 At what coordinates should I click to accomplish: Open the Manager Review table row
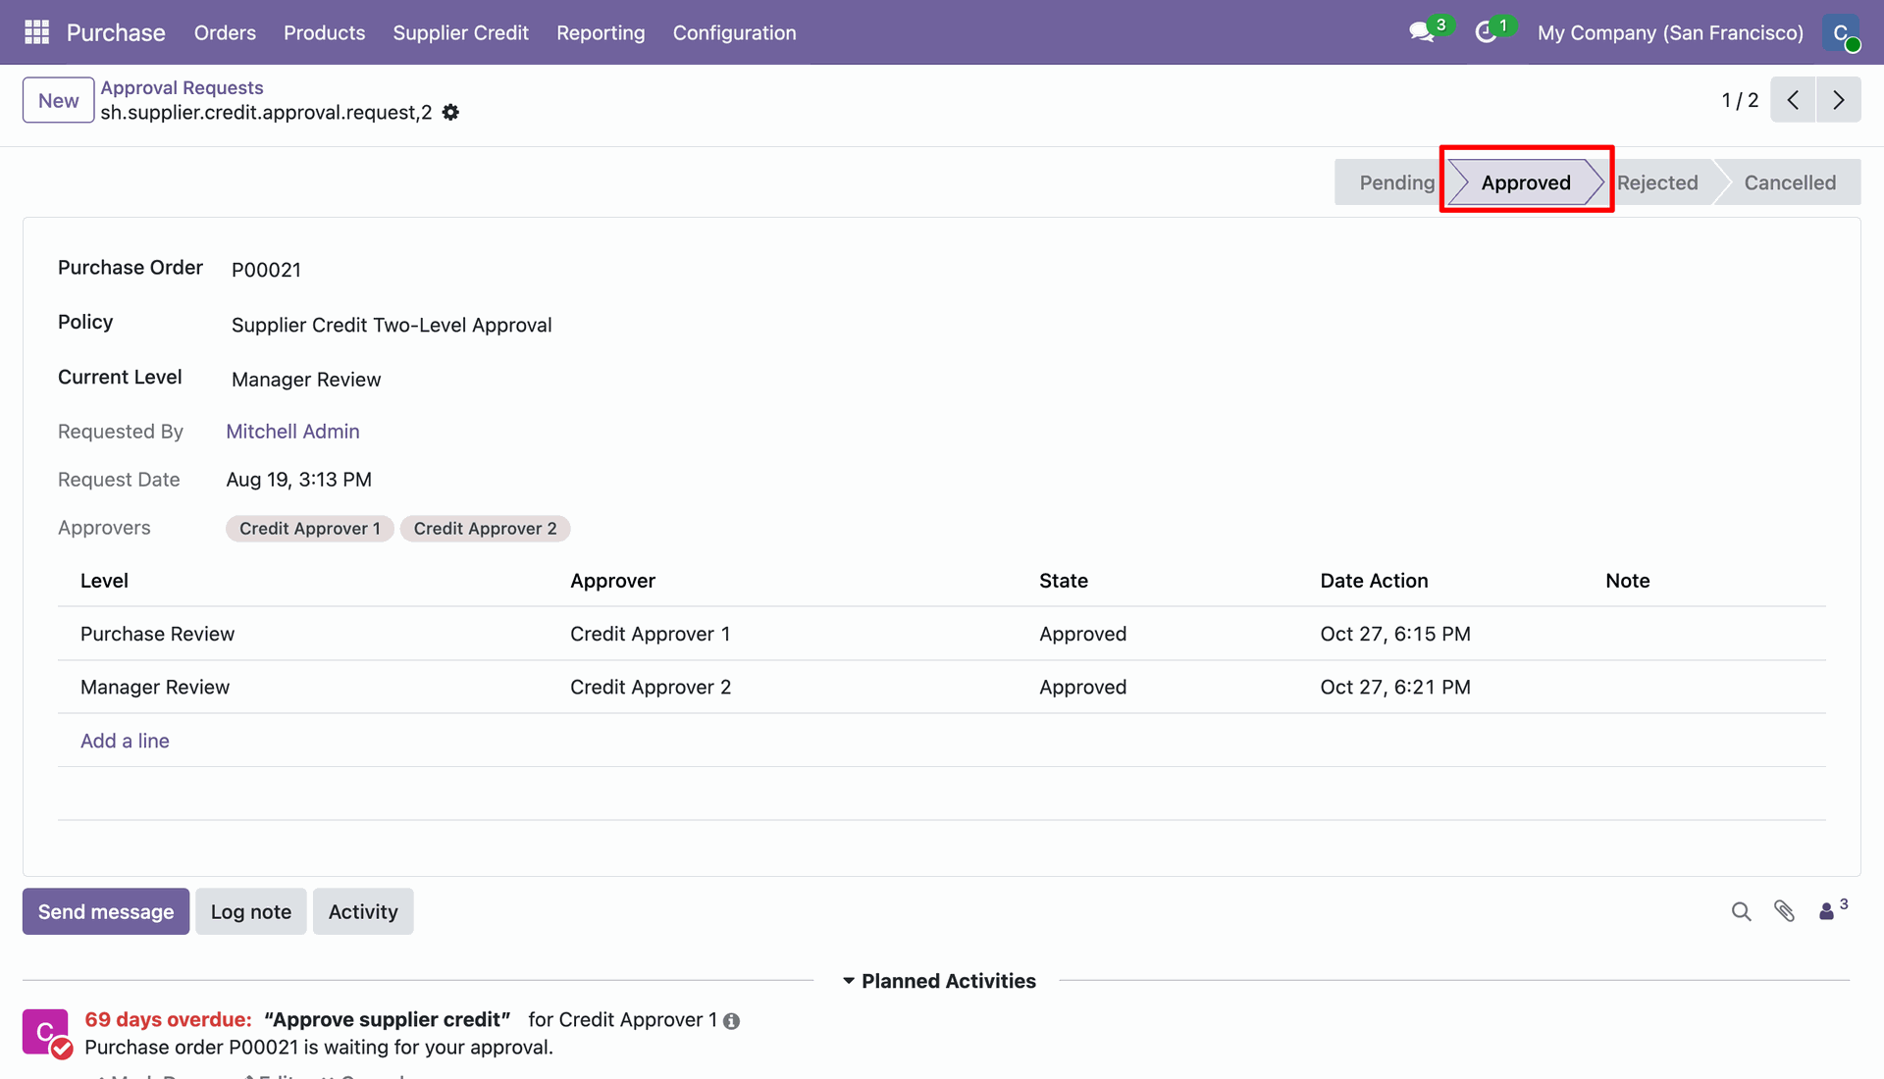941,687
